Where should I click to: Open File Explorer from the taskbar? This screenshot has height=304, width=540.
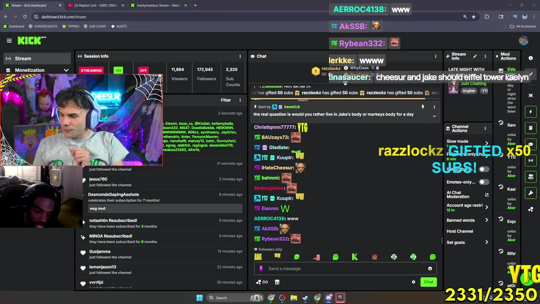click(294, 298)
